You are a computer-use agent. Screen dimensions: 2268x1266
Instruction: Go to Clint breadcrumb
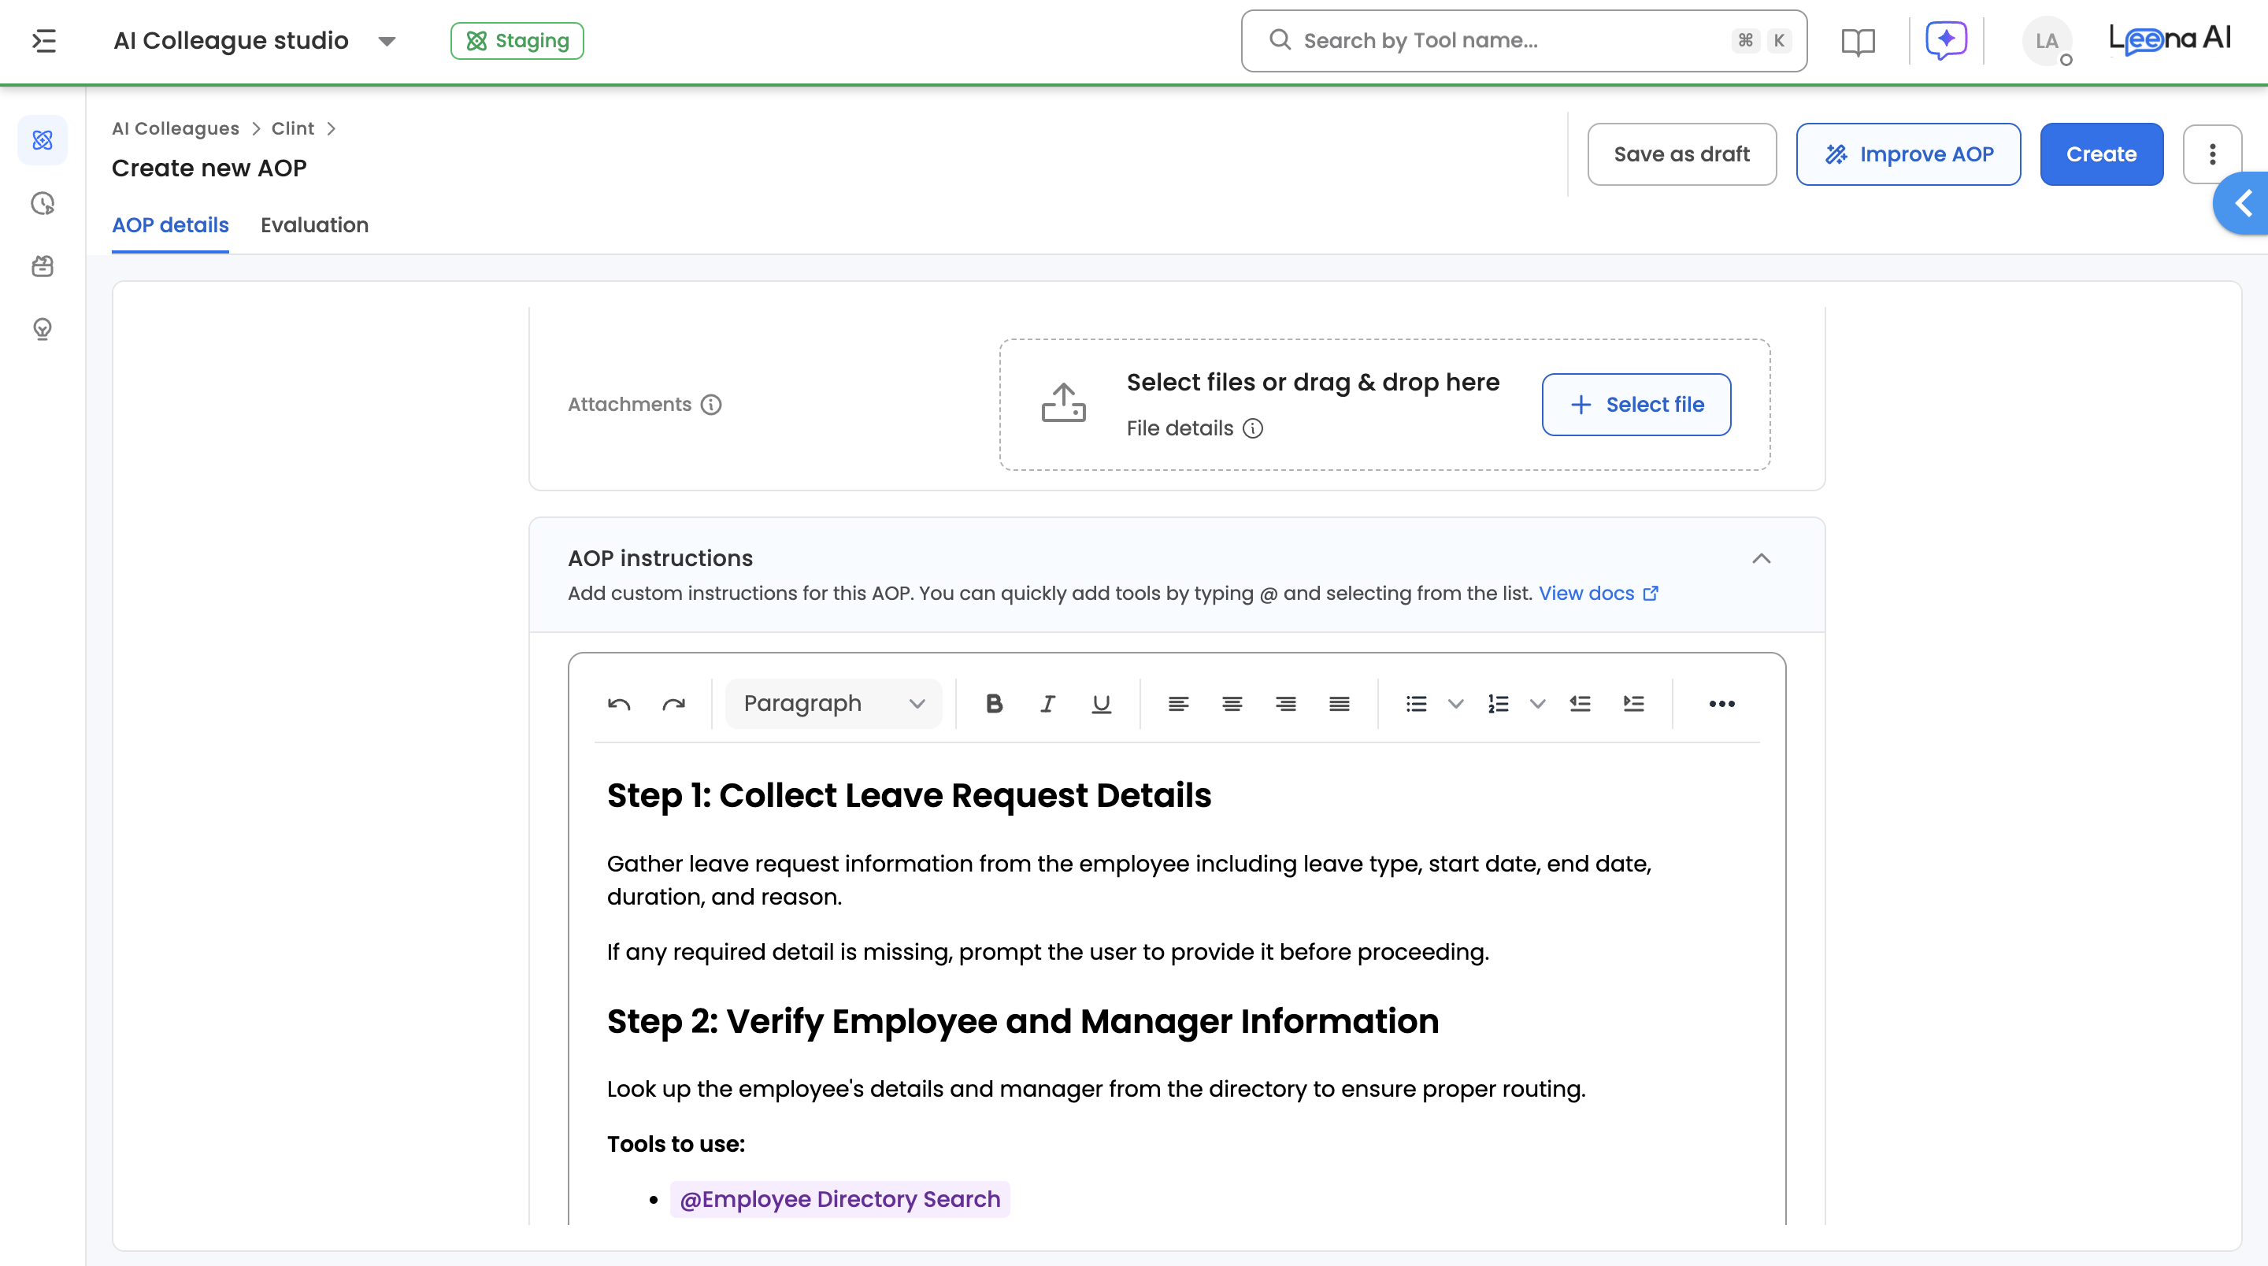point(292,128)
